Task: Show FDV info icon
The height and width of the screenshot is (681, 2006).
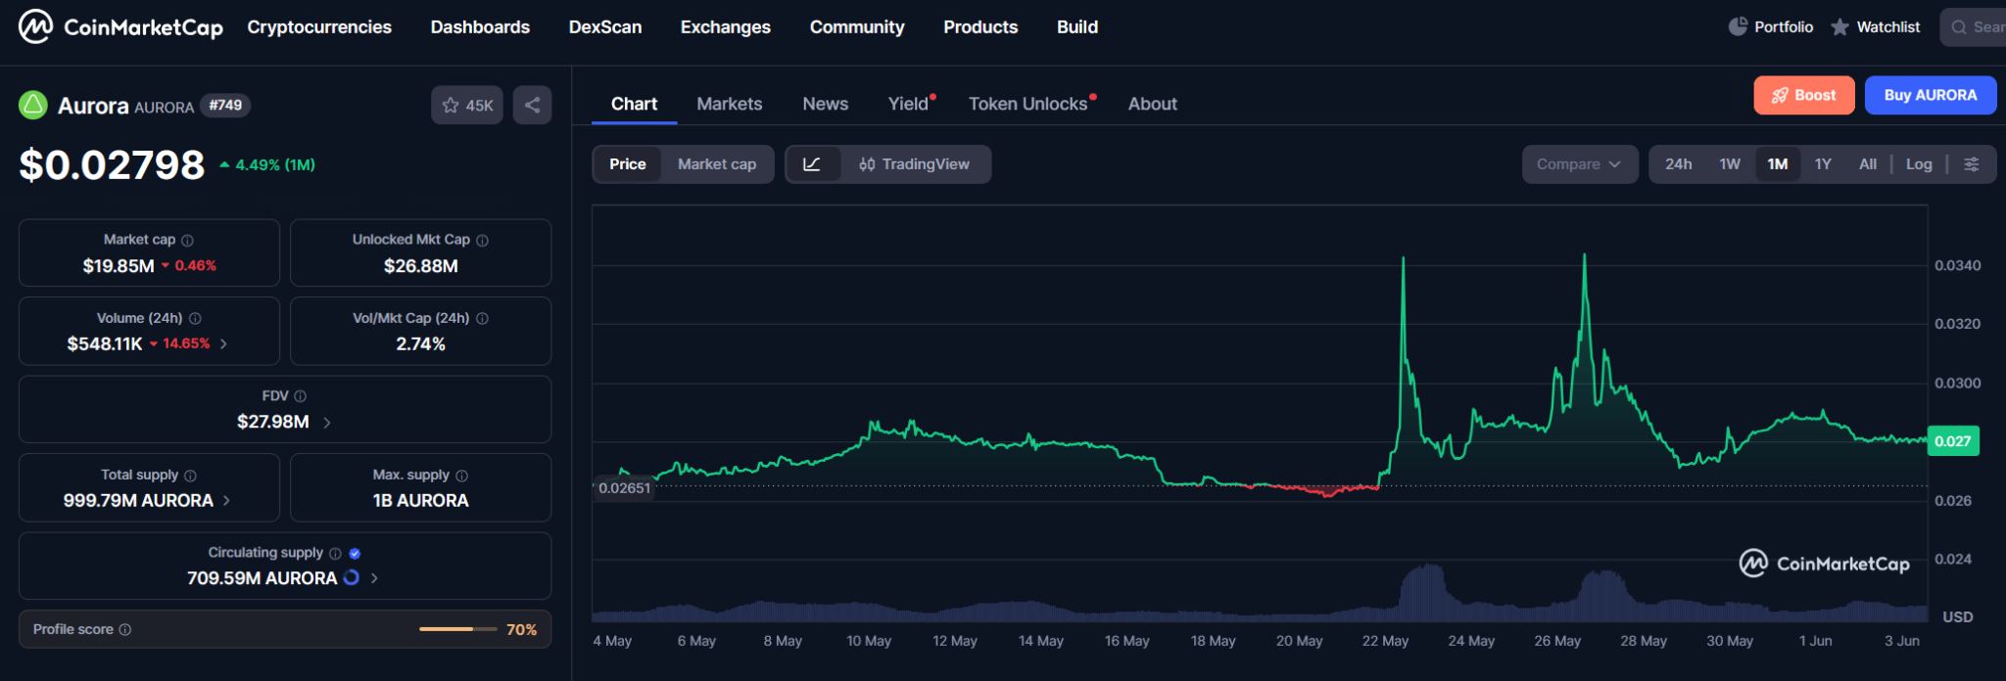Action: 300,396
